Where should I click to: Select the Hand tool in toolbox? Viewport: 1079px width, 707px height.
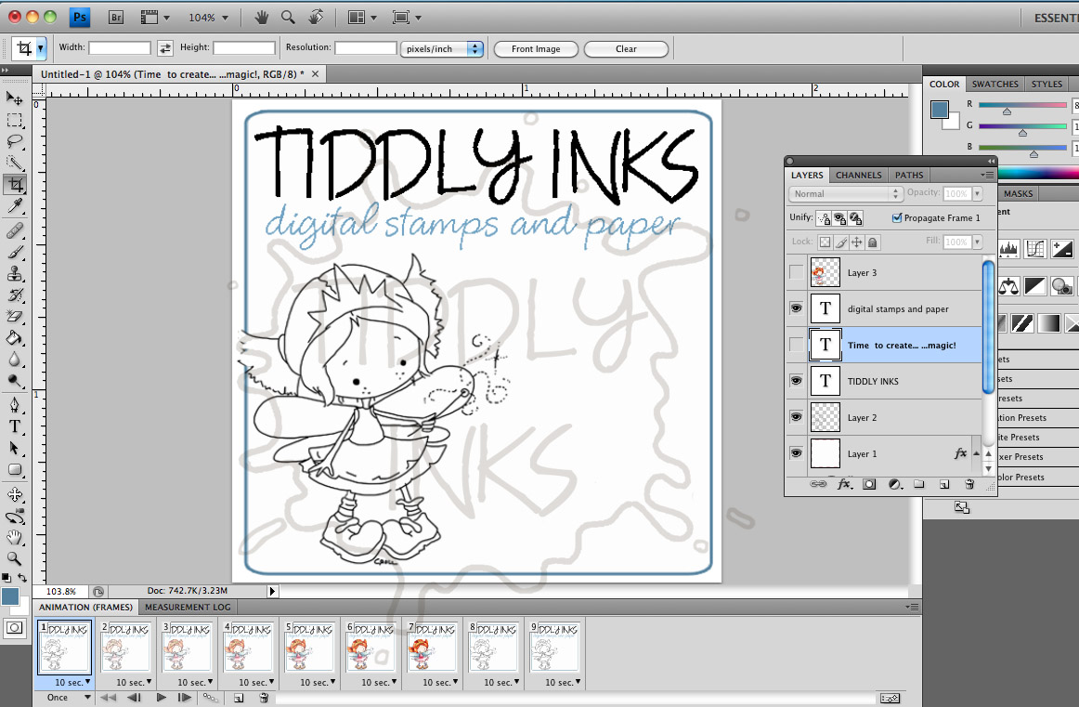pyautogui.click(x=15, y=537)
